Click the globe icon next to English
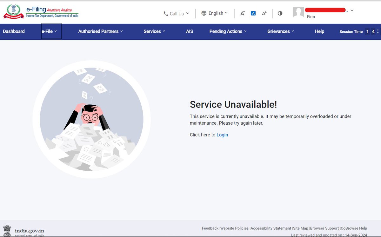The width and height of the screenshot is (381, 237). point(203,13)
